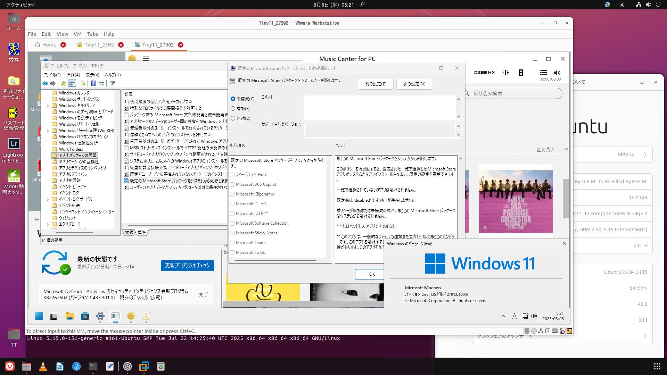This screenshot has width=667, height=375.
Task: Click the Export list icon in Policy Editor toolbar
Action: (x=82, y=84)
